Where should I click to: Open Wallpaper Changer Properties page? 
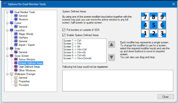[24, 81]
